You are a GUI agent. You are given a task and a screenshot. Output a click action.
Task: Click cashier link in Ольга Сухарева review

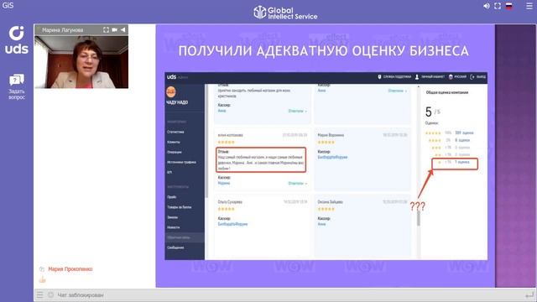[x=232, y=224]
